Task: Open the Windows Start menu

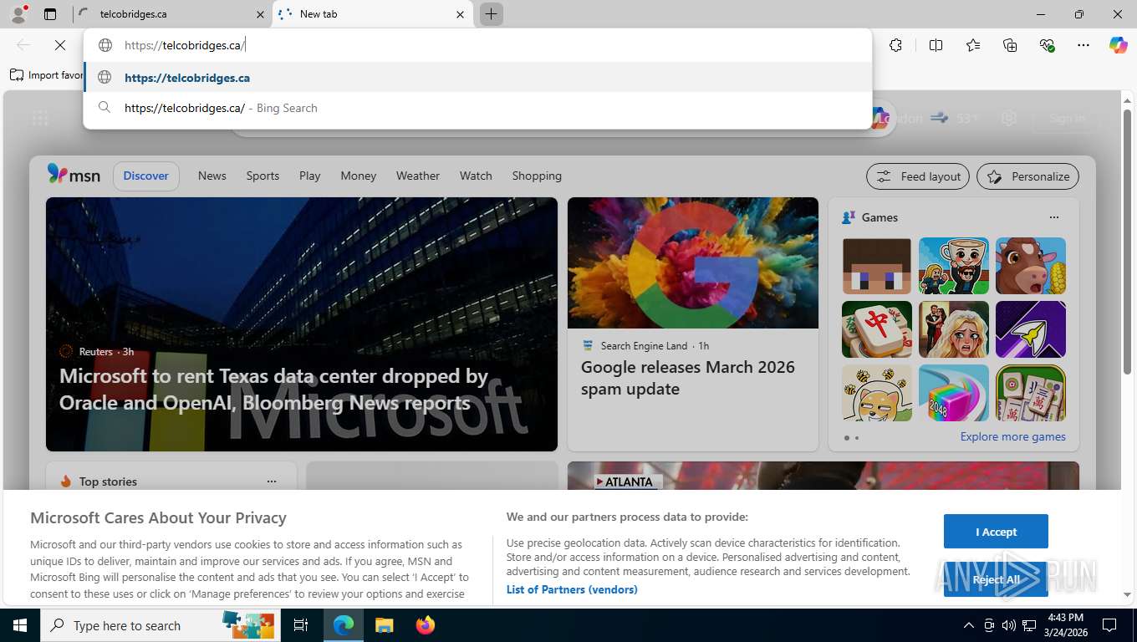Action: coord(19,625)
